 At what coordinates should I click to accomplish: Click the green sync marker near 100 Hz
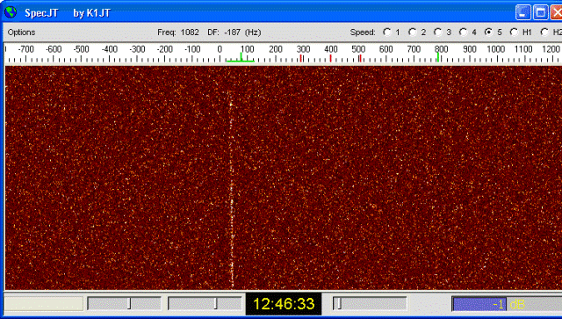(x=240, y=58)
